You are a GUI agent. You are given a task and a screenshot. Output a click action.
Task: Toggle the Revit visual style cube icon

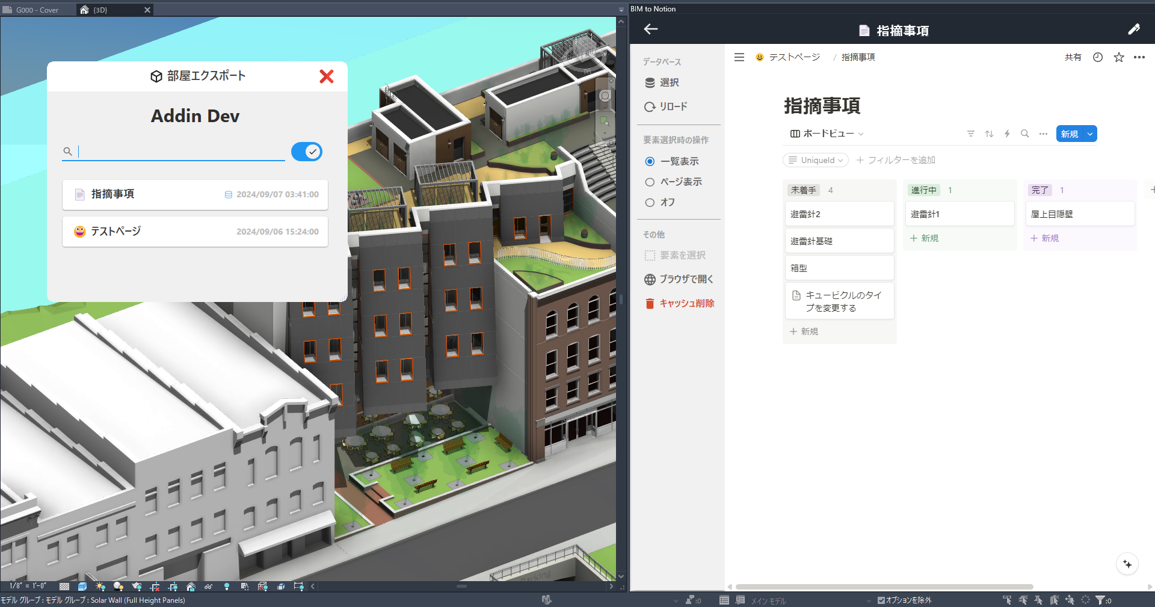click(x=82, y=587)
